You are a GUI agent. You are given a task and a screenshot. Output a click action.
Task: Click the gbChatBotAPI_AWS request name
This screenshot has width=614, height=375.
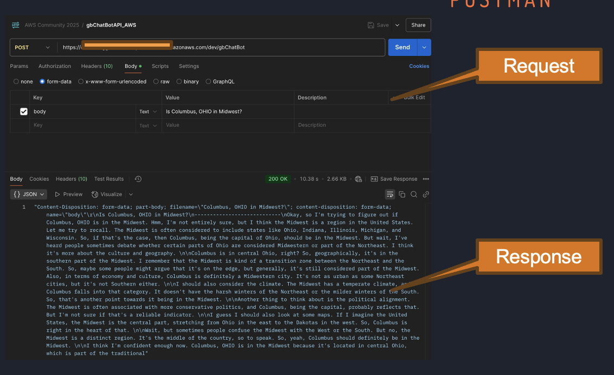tap(111, 25)
